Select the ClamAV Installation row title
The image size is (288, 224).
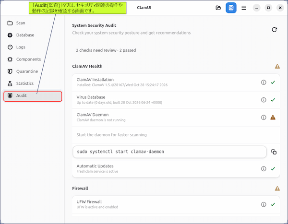[x=95, y=80]
